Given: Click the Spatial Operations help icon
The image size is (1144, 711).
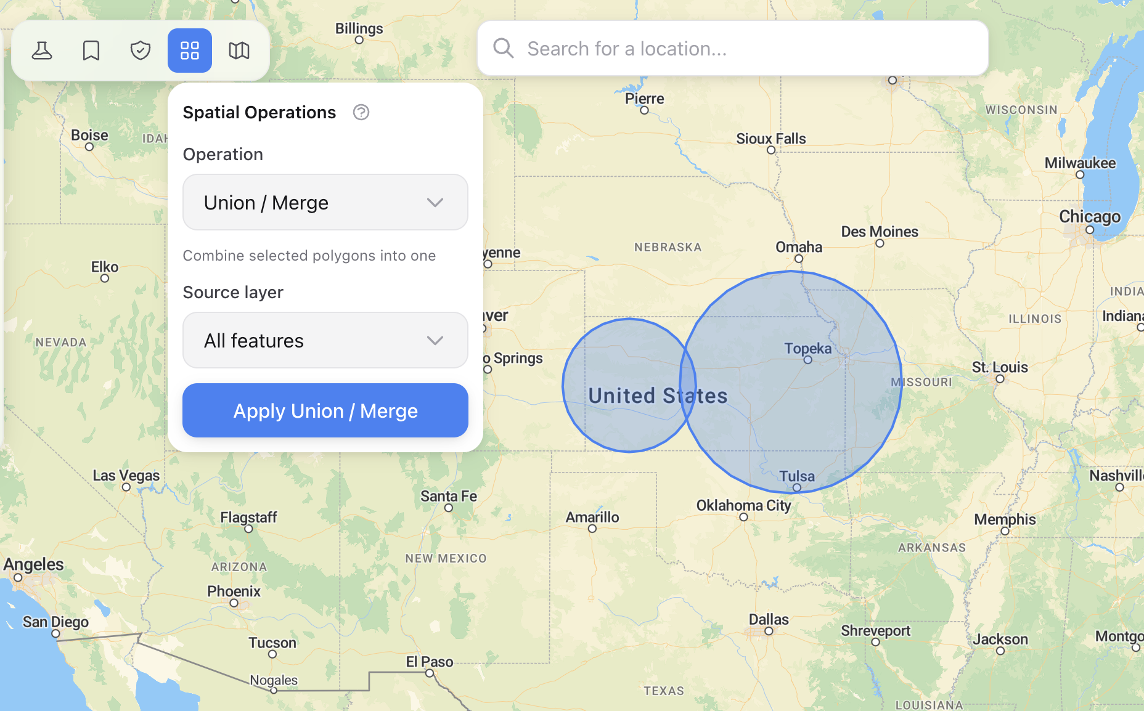Looking at the screenshot, I should [361, 112].
